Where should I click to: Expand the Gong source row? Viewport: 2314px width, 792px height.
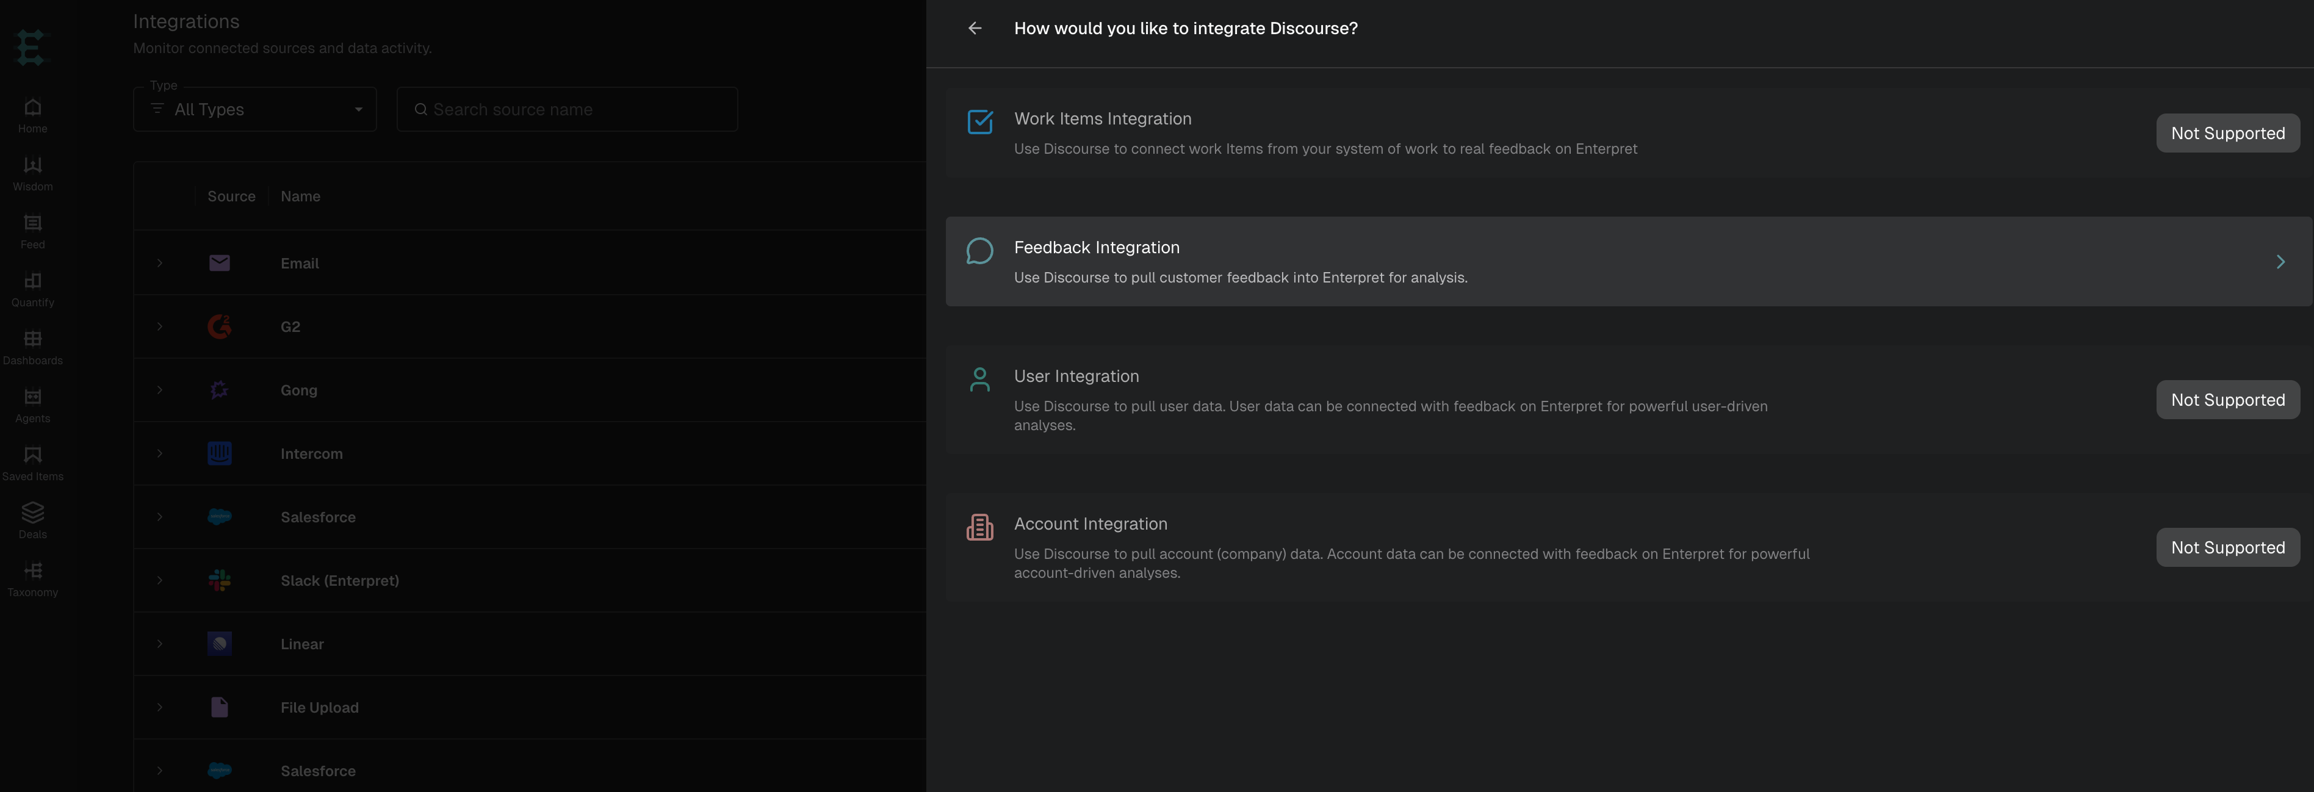point(160,390)
